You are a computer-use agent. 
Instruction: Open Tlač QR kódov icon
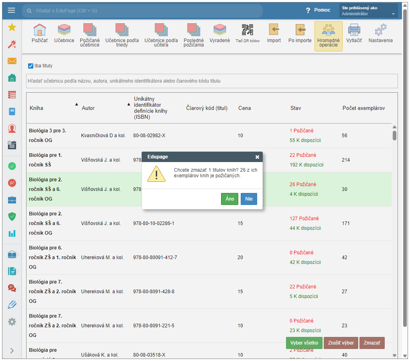tap(248, 30)
